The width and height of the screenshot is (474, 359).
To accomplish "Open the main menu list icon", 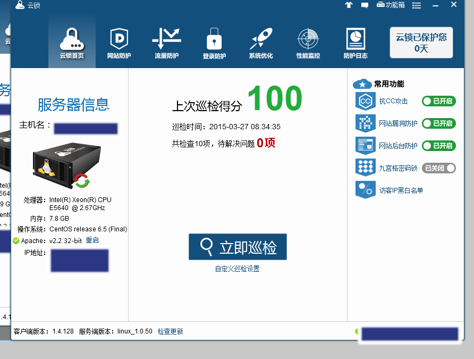I will coord(417,5).
